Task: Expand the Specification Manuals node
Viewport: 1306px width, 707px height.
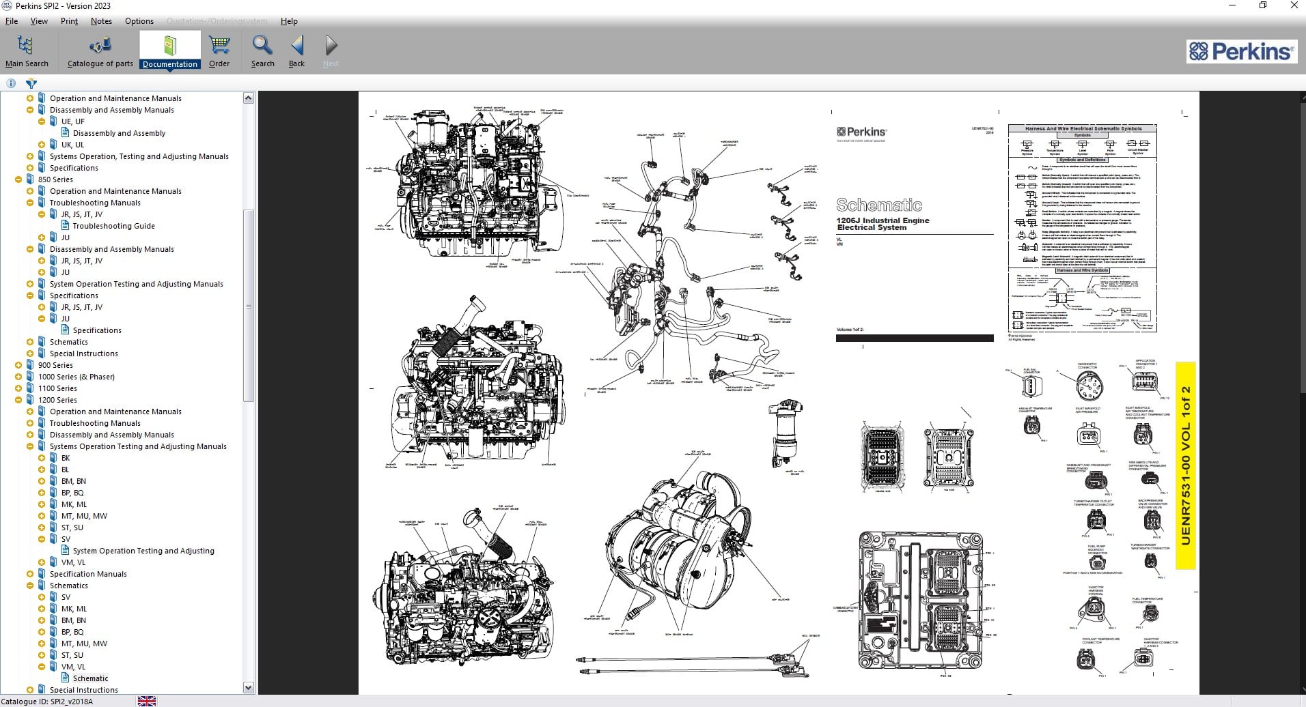Action: click(30, 574)
